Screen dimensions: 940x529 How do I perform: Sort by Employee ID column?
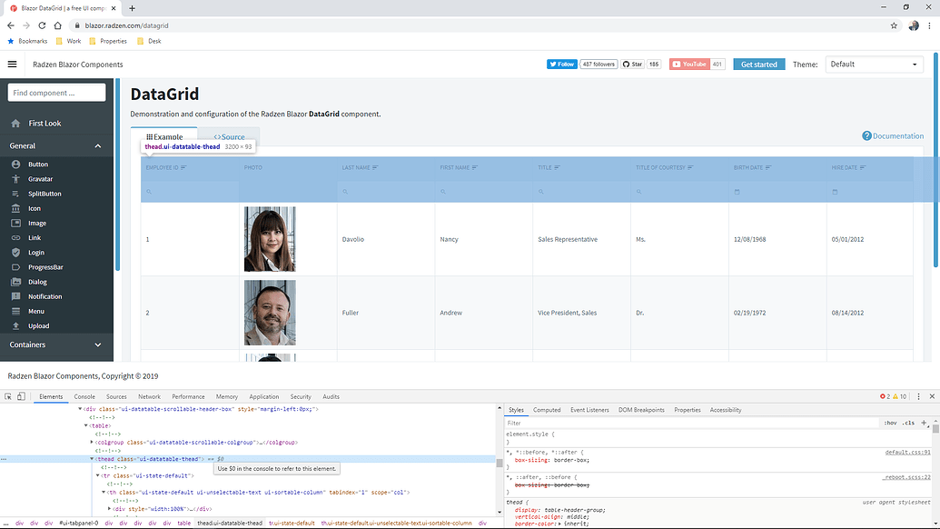click(166, 167)
